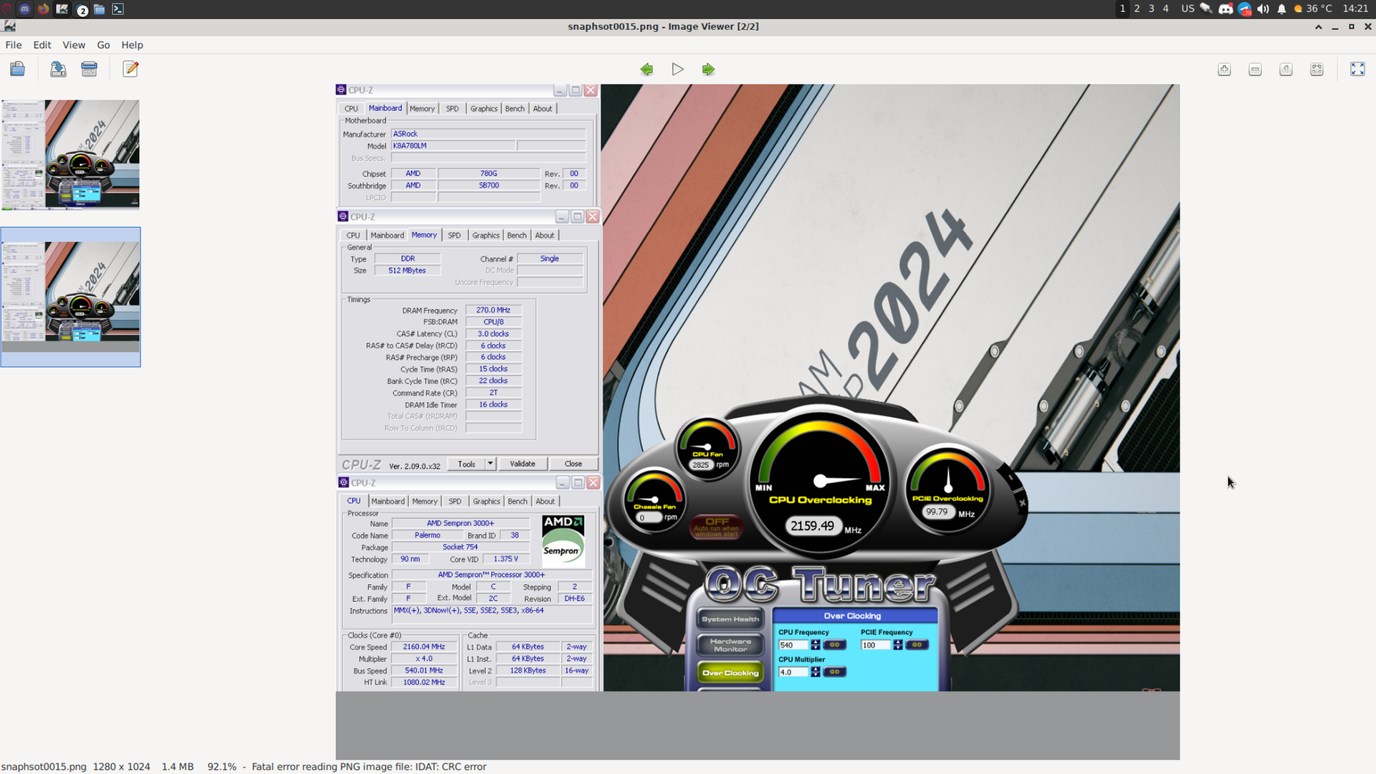Screen dimensions: 1376x774
Task: Open an image file with the folder toolbar icon
Action: point(17,70)
